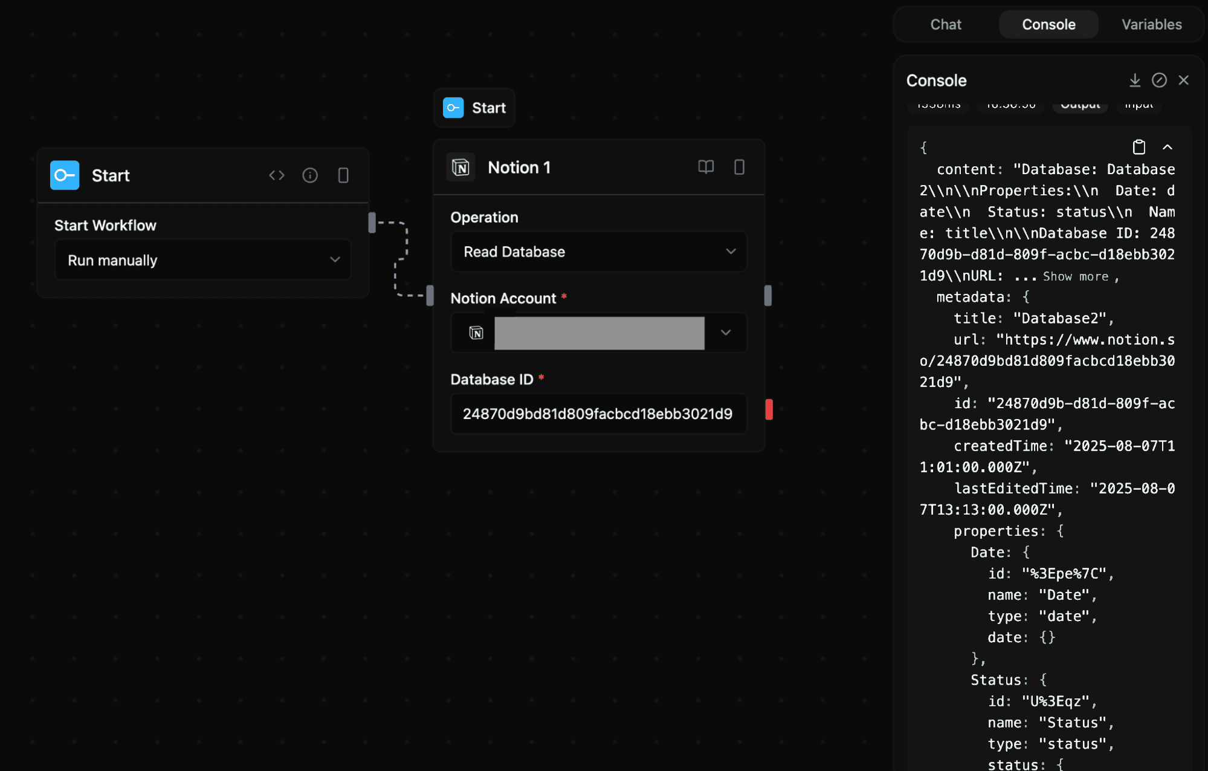Open the Read Database operation dropdown
This screenshot has height=771, width=1208.
point(598,252)
